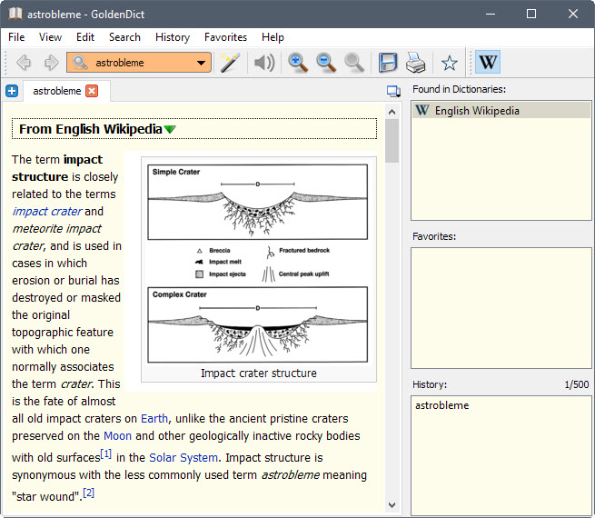Open footnote reference [1]
This screenshot has width=595, height=518.
(x=106, y=453)
